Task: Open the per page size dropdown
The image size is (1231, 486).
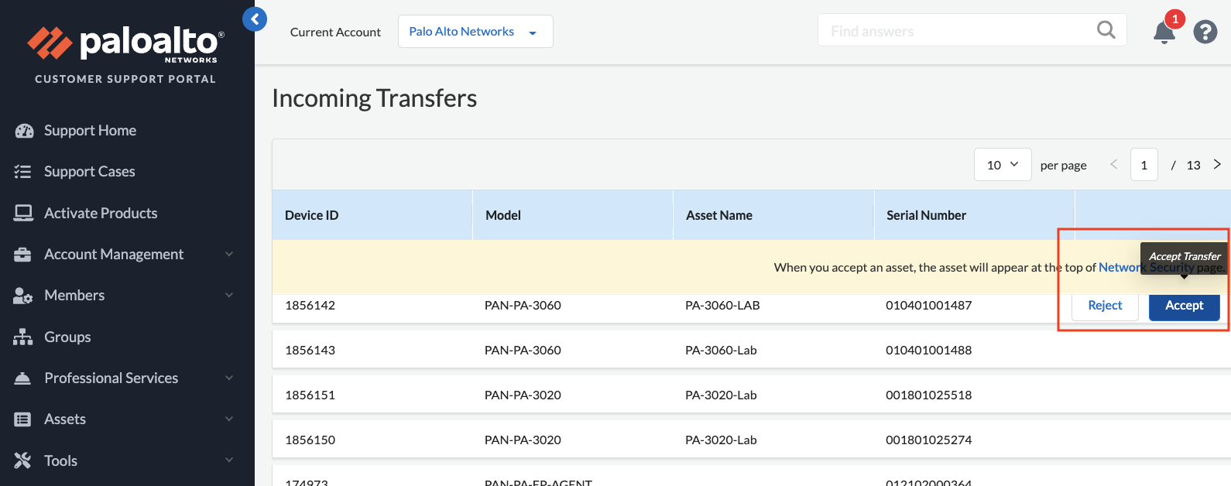Action: 1003,165
